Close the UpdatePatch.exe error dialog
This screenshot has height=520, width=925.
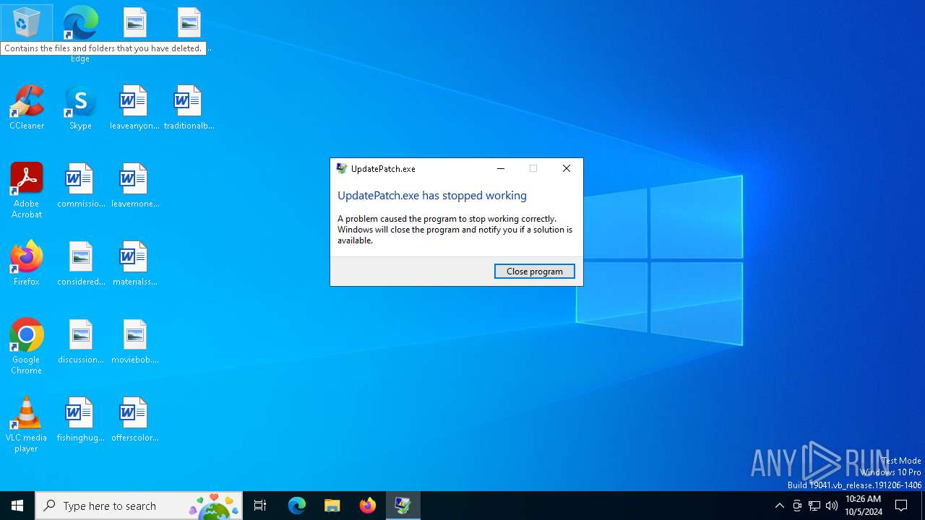coord(567,168)
